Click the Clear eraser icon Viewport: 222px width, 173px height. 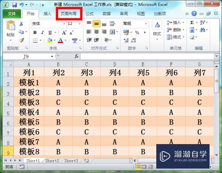pos(192,37)
